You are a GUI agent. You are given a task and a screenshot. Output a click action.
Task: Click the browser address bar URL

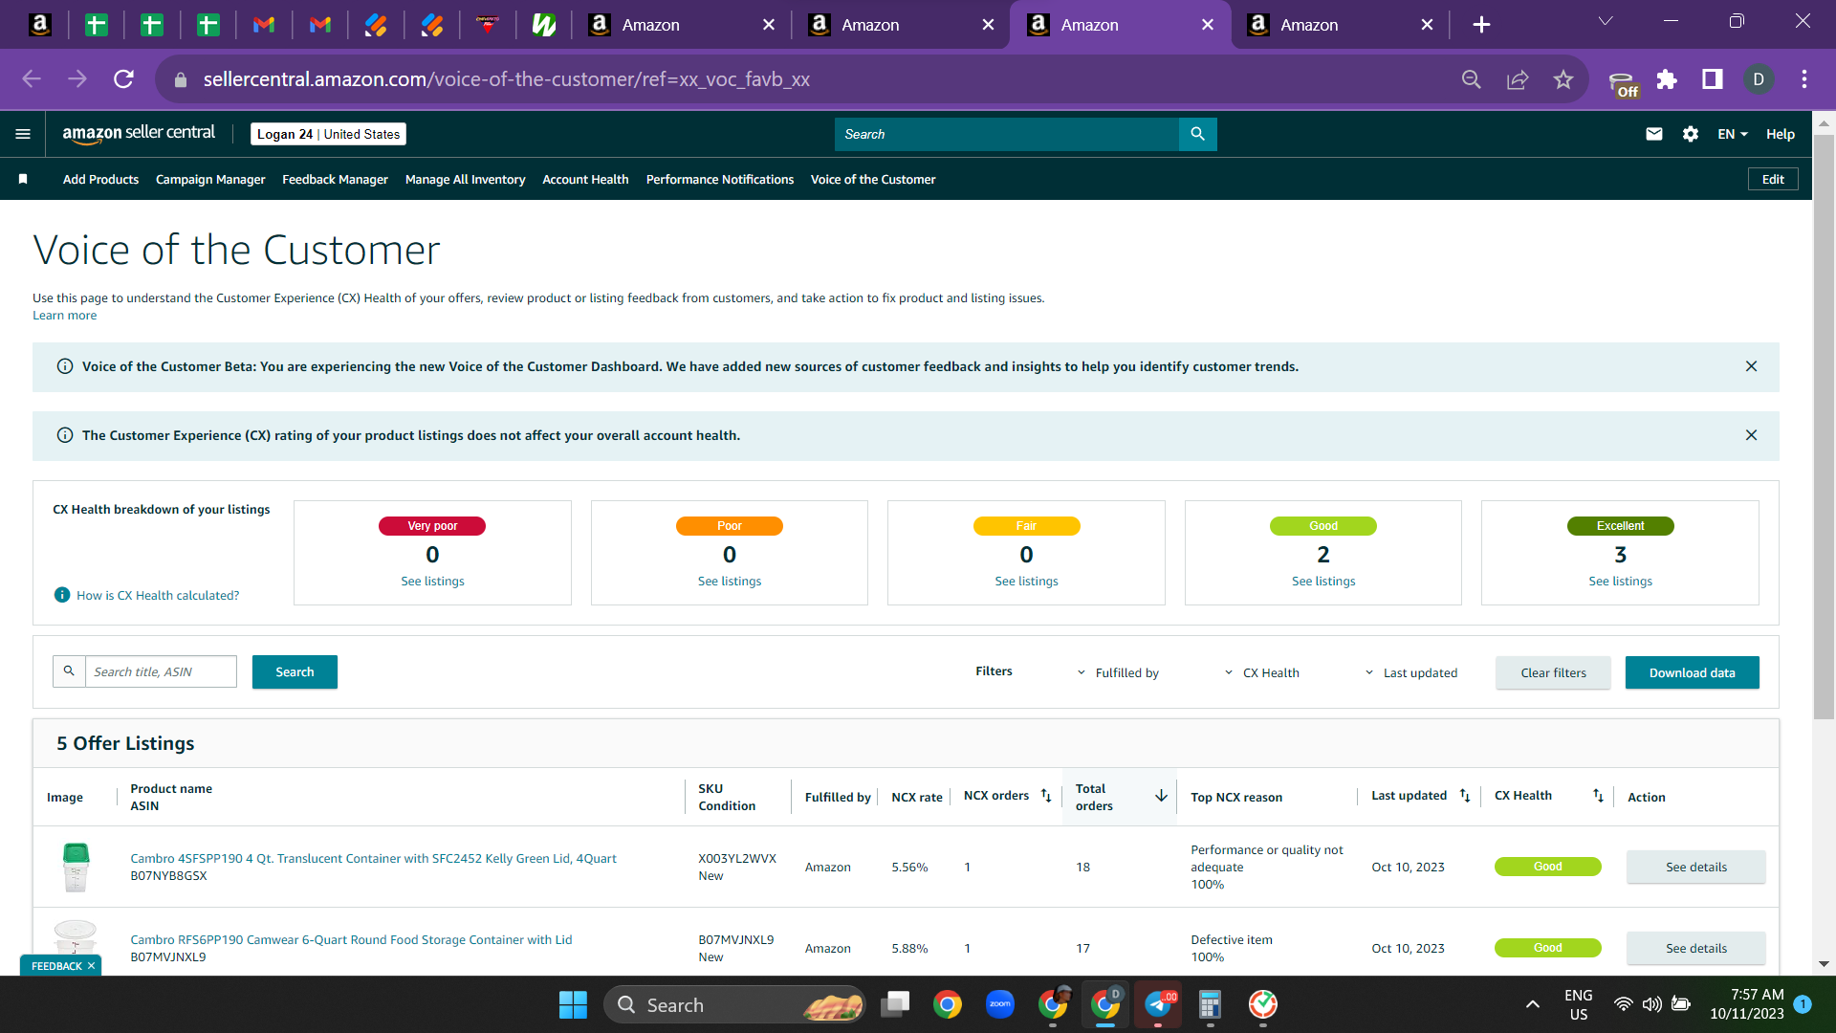pos(506,79)
